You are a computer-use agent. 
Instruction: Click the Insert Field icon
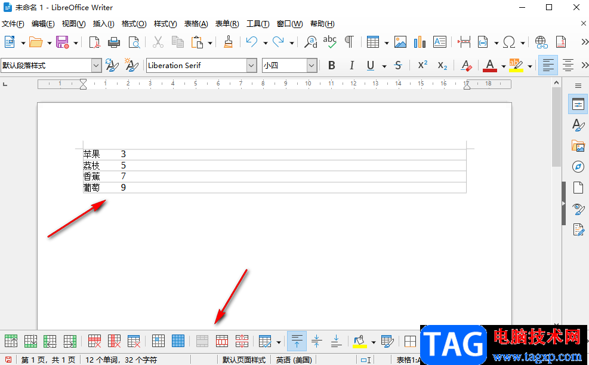(483, 42)
